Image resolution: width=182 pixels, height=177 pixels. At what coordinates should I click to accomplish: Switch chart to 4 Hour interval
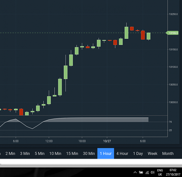click(x=122, y=153)
